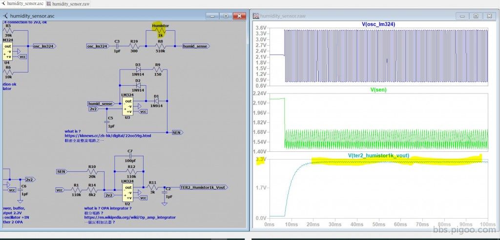This screenshot has width=500, height=240.
Task: Click the SEN input label before R10
Action: (x=62, y=171)
